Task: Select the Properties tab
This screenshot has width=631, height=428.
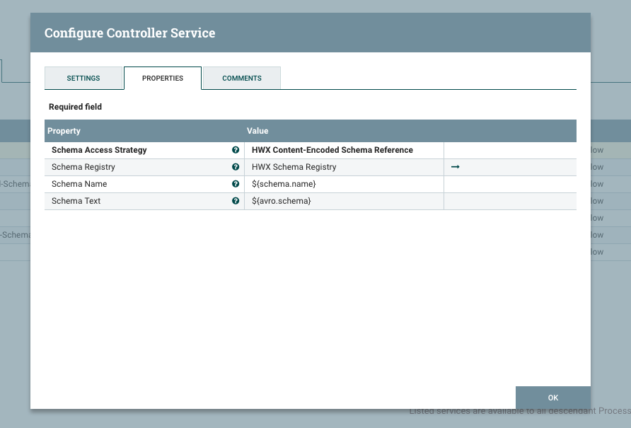Action: [163, 78]
